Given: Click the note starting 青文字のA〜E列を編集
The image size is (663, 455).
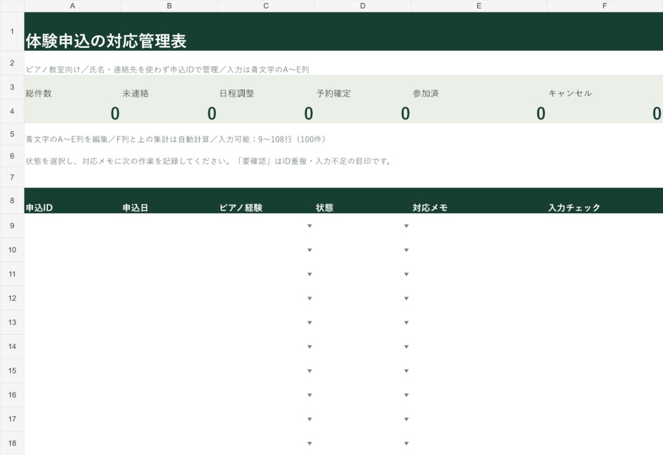Looking at the screenshot, I should 175,140.
